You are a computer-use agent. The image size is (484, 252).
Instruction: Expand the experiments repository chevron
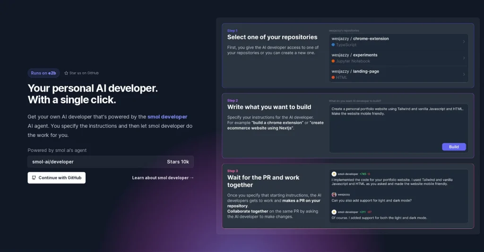(x=464, y=58)
